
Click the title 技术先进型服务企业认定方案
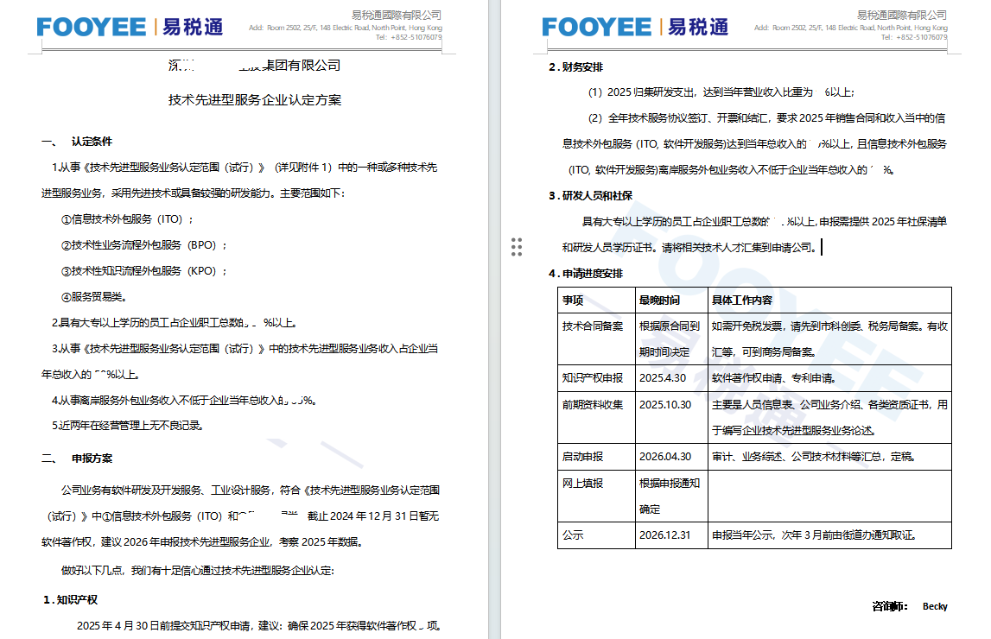tap(255, 100)
